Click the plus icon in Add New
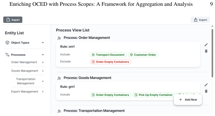The height and width of the screenshot is (116, 215). (181, 99)
